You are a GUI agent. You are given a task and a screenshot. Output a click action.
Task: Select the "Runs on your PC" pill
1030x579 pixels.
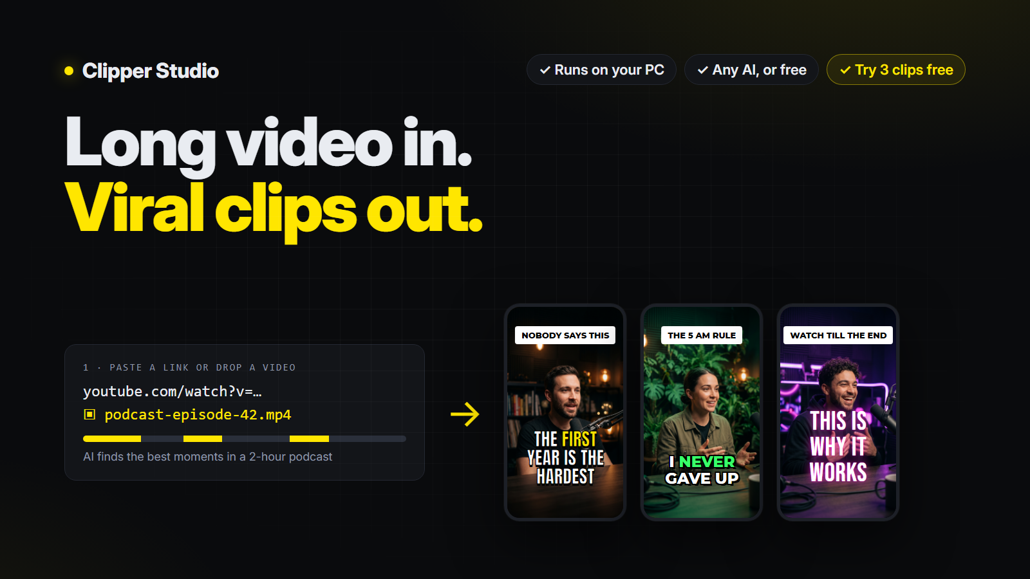point(601,69)
